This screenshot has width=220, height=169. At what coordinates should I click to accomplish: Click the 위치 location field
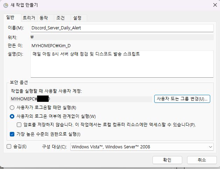(x=122, y=37)
